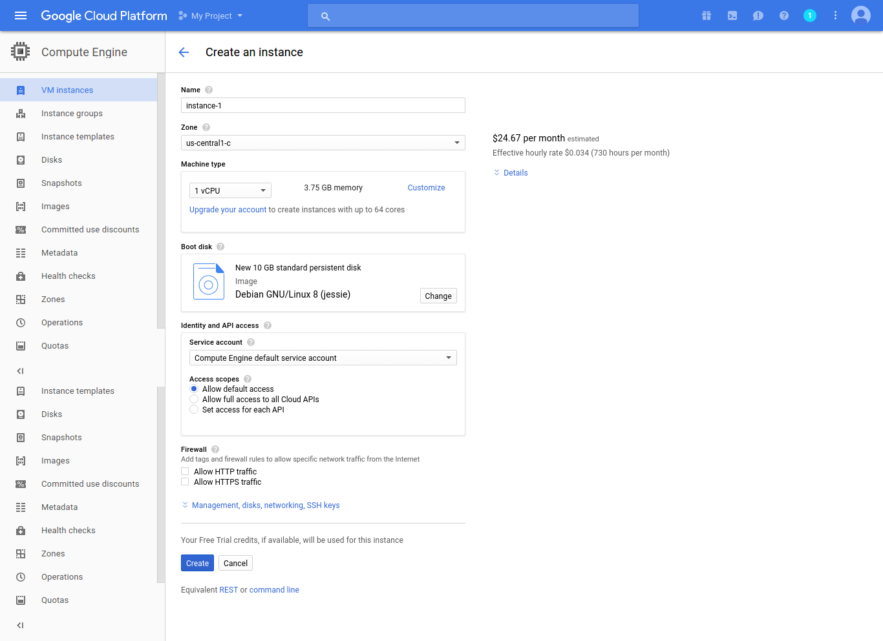
Task: Select Allow default access radio button
Action: pyautogui.click(x=194, y=389)
